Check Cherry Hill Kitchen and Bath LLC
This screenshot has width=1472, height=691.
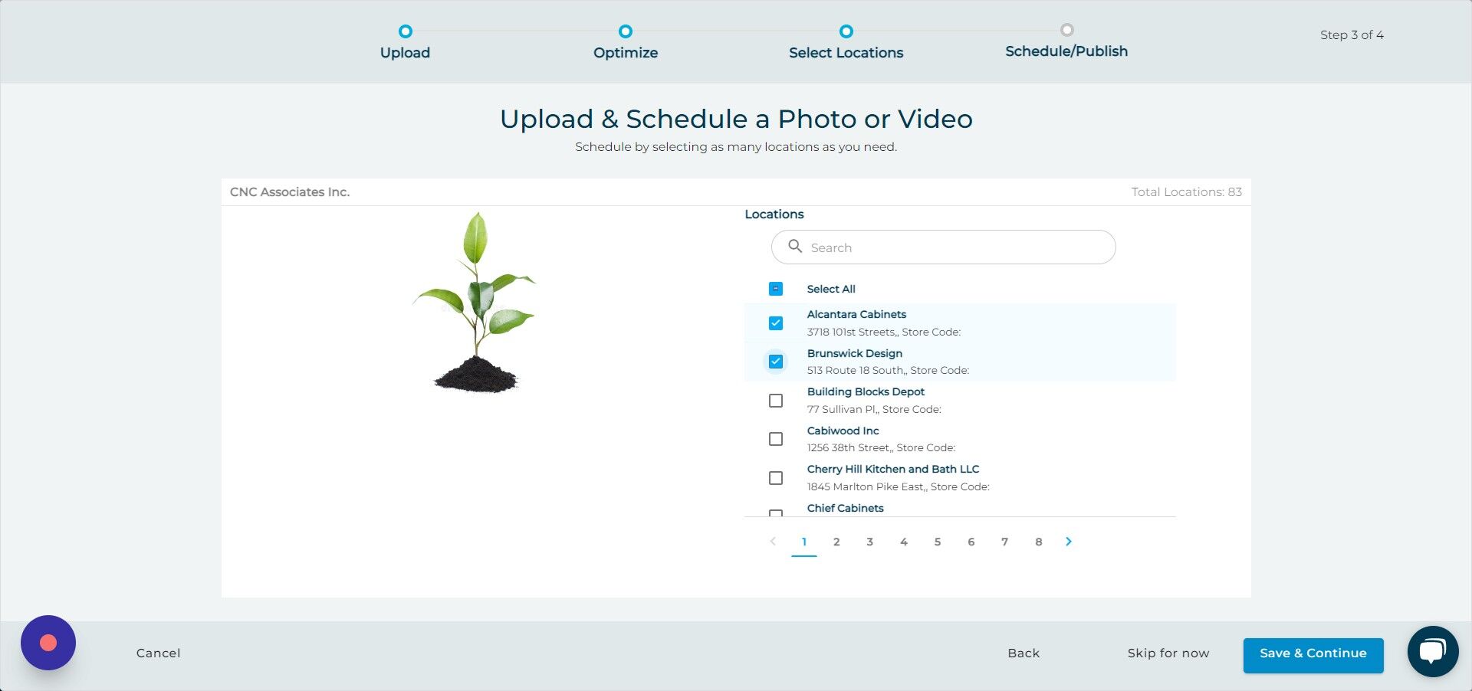coord(776,478)
